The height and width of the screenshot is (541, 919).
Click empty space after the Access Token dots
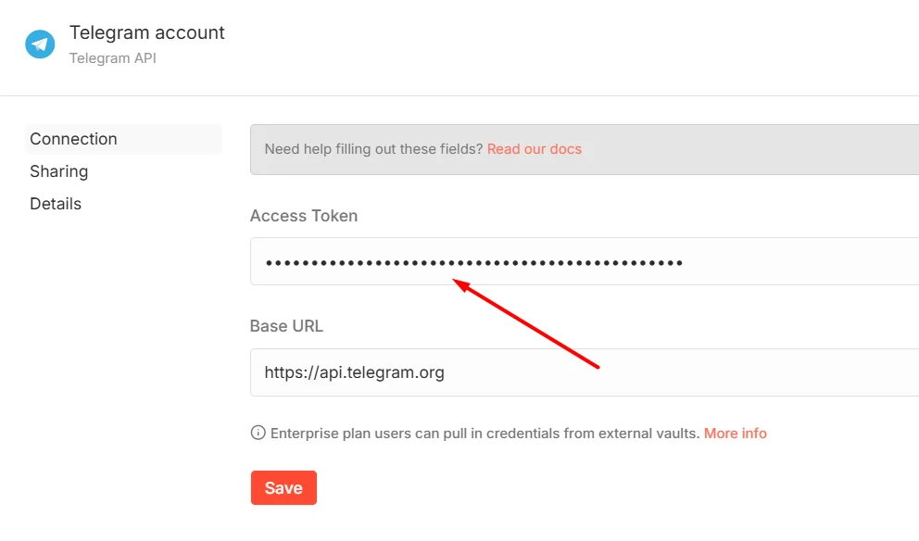(x=797, y=261)
